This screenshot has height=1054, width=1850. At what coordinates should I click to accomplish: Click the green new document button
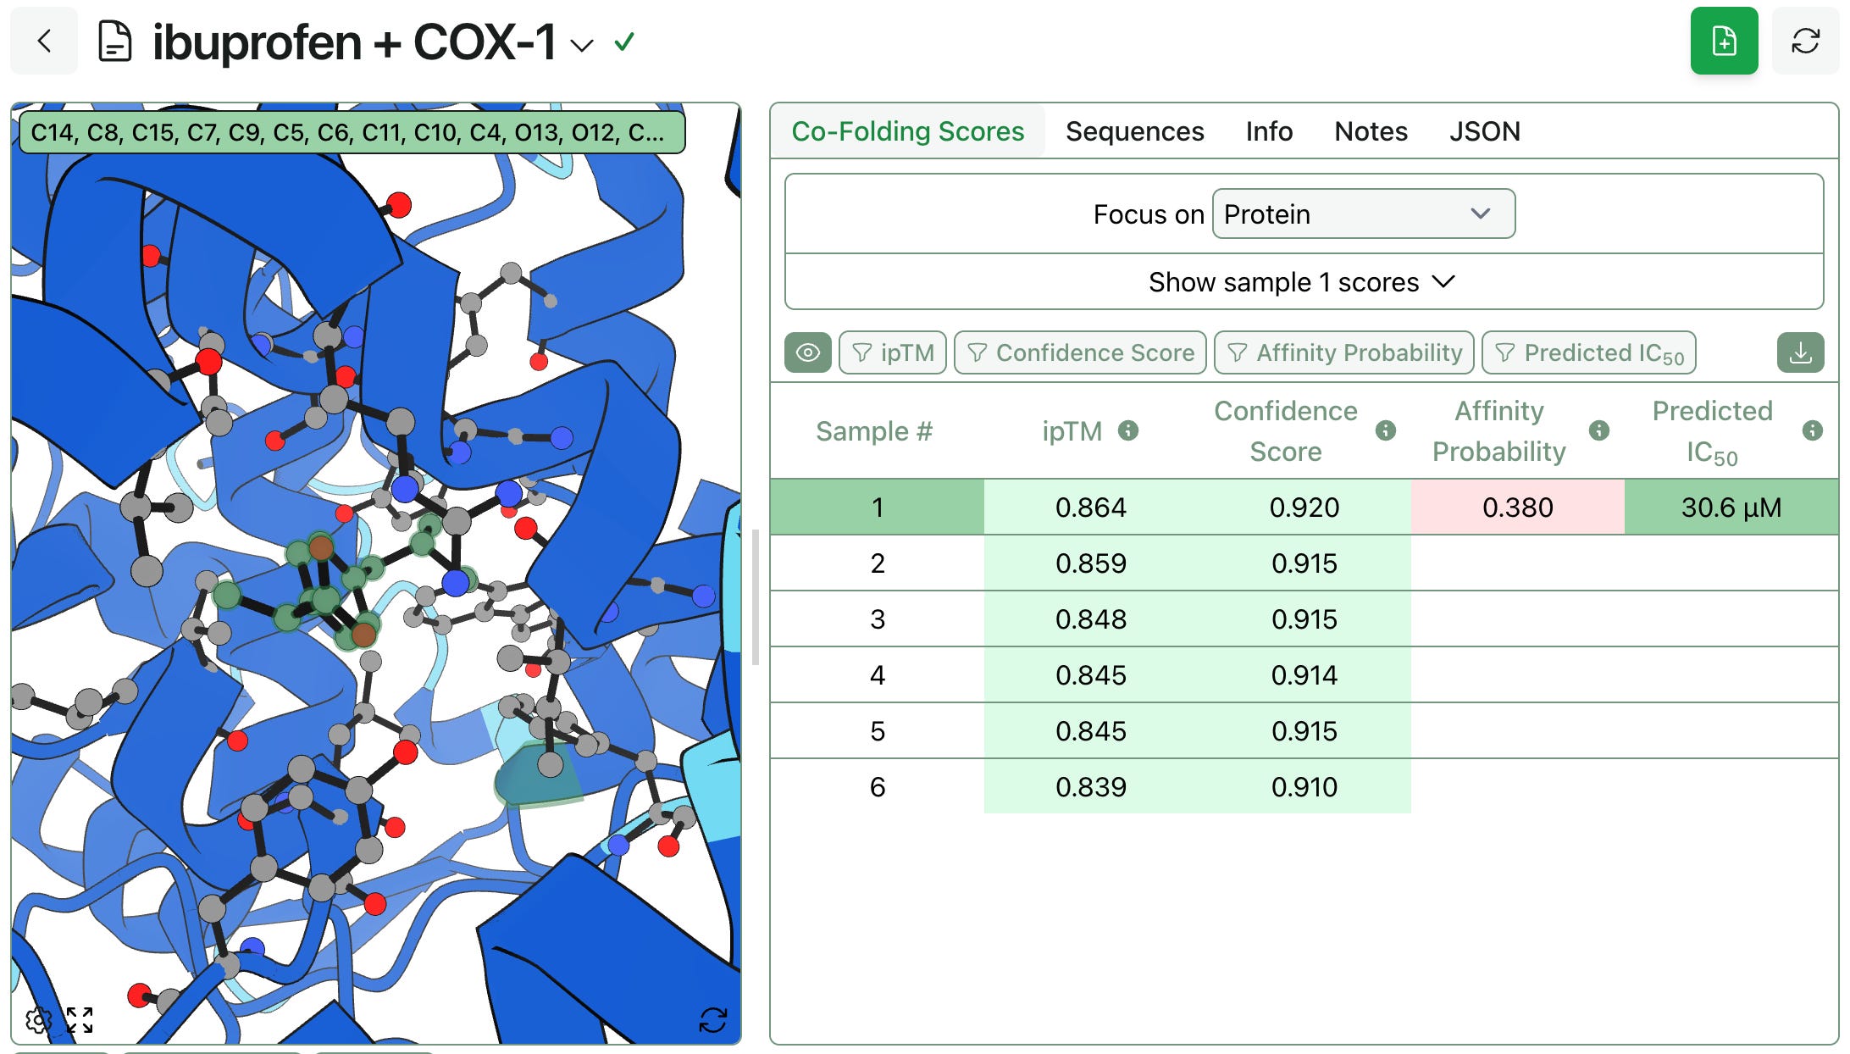point(1724,41)
